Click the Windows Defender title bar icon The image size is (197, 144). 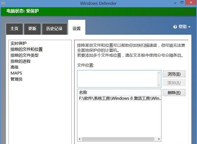pos(3,3)
